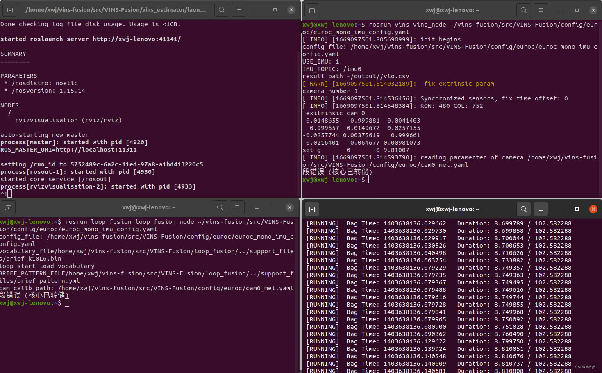
Task: Minimize the vins_node terminal window
Action: [x=561, y=10]
